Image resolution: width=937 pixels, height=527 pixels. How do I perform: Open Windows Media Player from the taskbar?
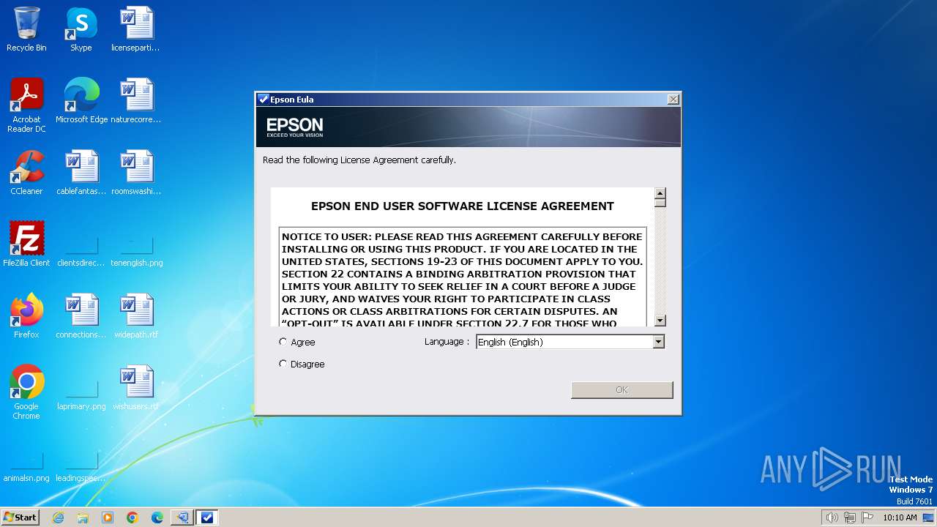tap(108, 517)
